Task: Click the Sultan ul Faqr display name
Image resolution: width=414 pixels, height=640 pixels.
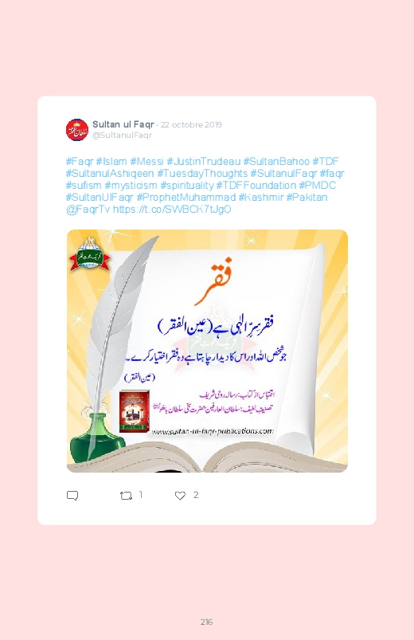Action: [123, 124]
